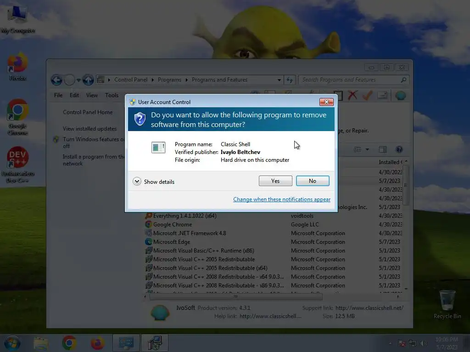Open Embarcadero Dev-C++ desktop shortcut
Screen dimensions: 470x352
pyautogui.click(x=17, y=165)
